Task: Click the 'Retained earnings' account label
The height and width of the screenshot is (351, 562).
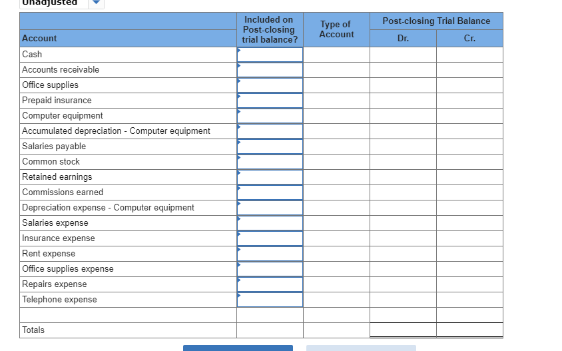Action: 57,177
